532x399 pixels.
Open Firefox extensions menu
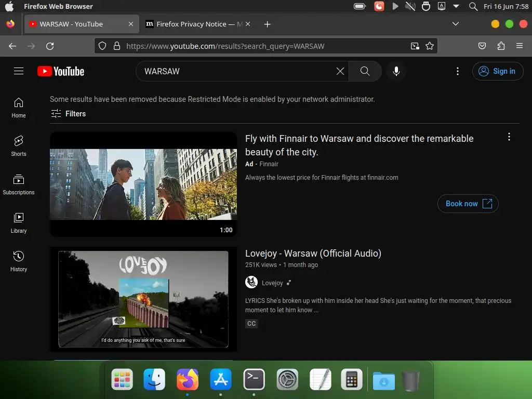(501, 46)
